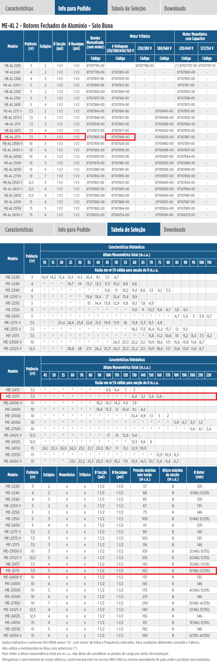Click the ME-AL 26150 V model cell

pos(13,215)
